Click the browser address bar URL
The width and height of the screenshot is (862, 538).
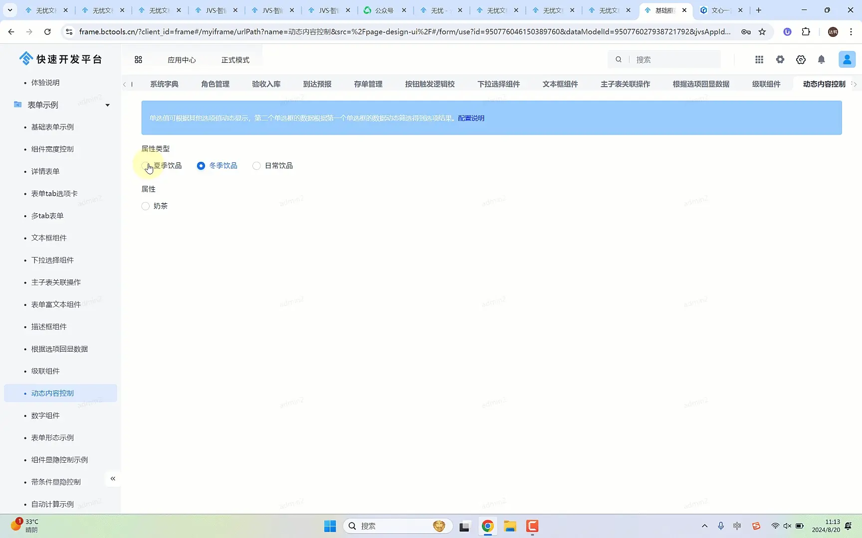pyautogui.click(x=405, y=32)
